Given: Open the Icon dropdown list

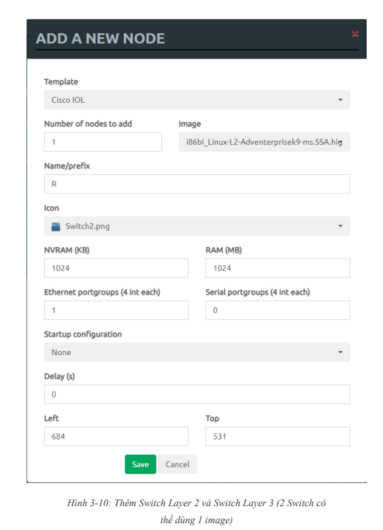Looking at the screenshot, I should coord(197,226).
